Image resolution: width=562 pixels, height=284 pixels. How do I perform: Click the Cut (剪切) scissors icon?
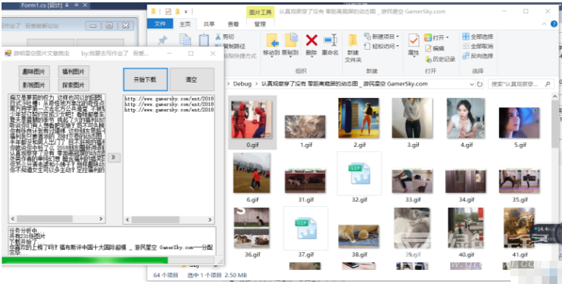click(x=218, y=37)
